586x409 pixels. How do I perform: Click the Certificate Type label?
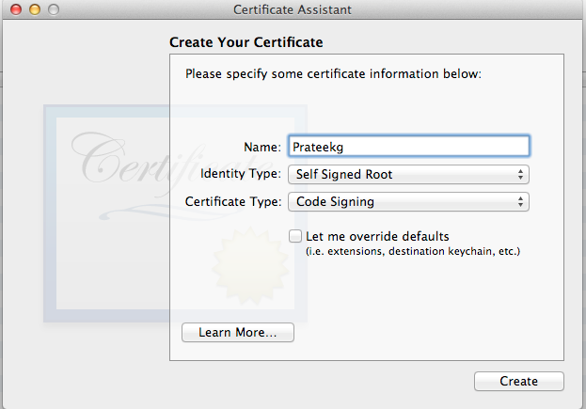pos(232,201)
